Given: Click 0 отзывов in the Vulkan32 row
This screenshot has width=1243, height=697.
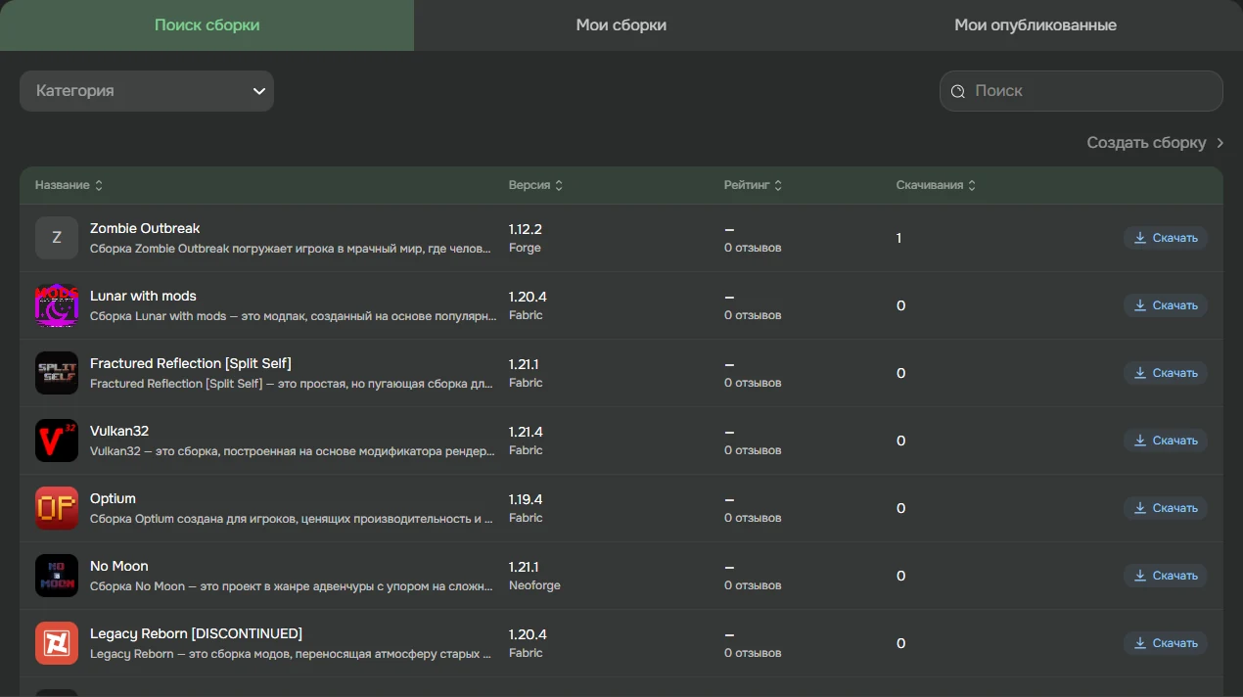Looking at the screenshot, I should [x=753, y=450].
